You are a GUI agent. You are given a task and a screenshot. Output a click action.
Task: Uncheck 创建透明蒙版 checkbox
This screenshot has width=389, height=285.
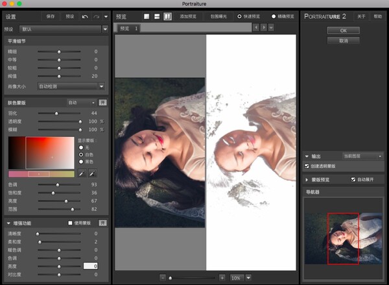[307, 166]
